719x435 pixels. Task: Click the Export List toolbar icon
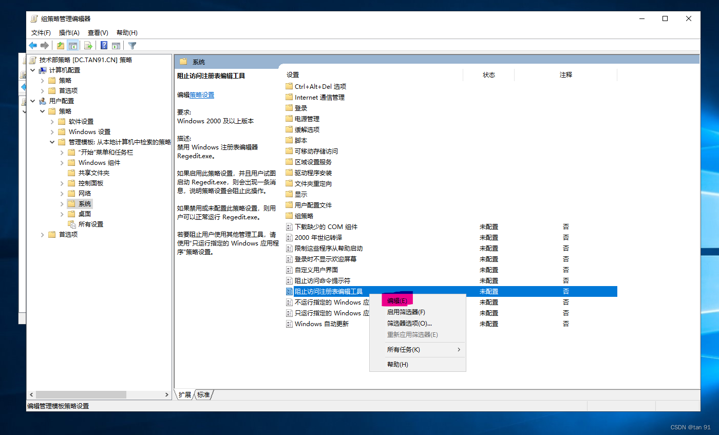(x=88, y=45)
